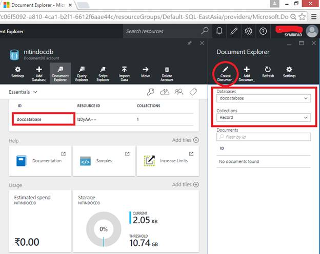This screenshot has width=320, height=254.
Task: Open Document Explorer from account toolbar
Action: pyautogui.click(x=61, y=73)
